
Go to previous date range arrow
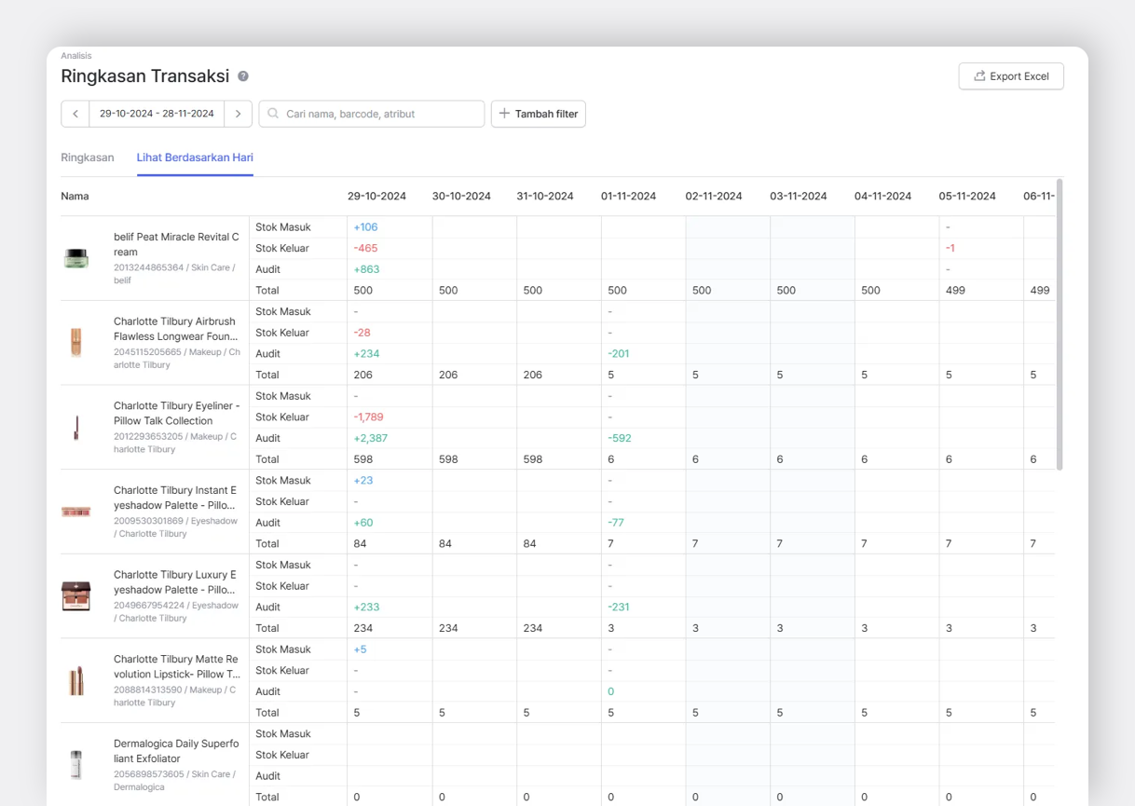pos(75,114)
